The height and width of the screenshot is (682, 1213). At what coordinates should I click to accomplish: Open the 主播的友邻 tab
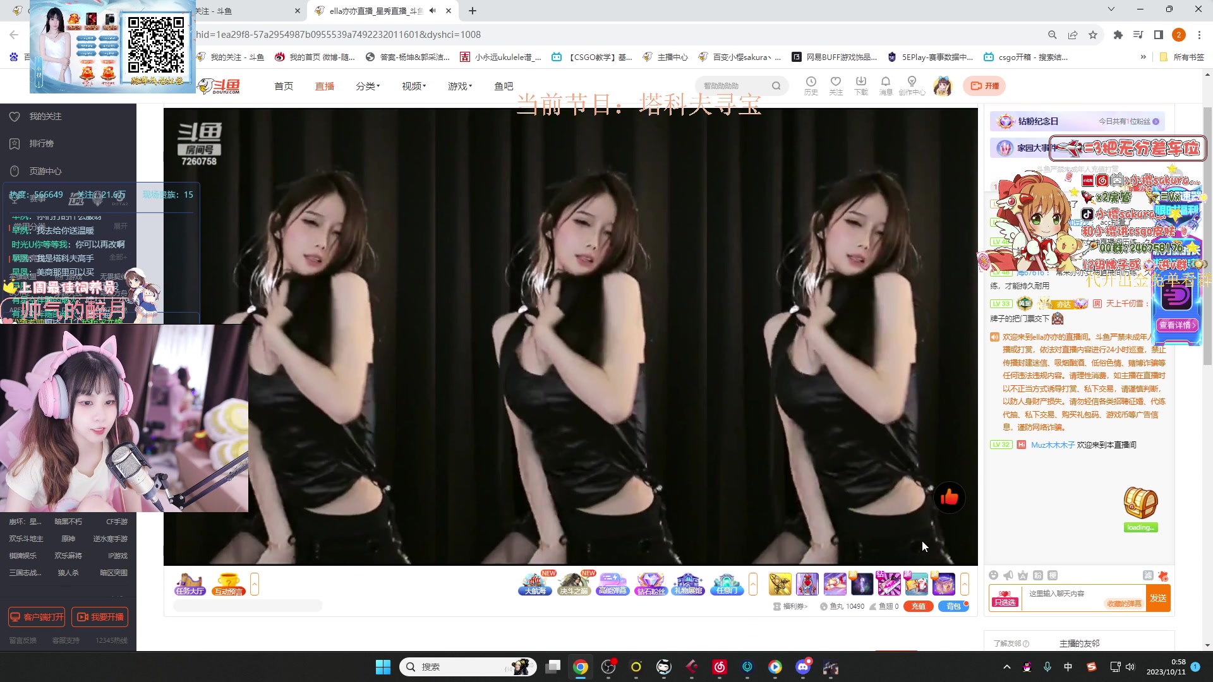1079,643
